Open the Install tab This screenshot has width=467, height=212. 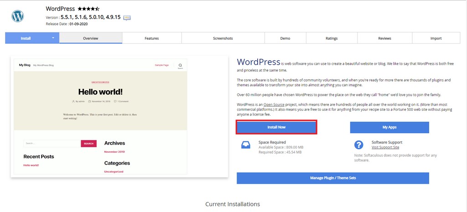[26, 38]
